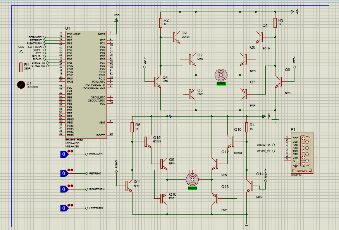
Task: Toggle the RETREAT logic state input
Action: pyautogui.click(x=64, y=173)
